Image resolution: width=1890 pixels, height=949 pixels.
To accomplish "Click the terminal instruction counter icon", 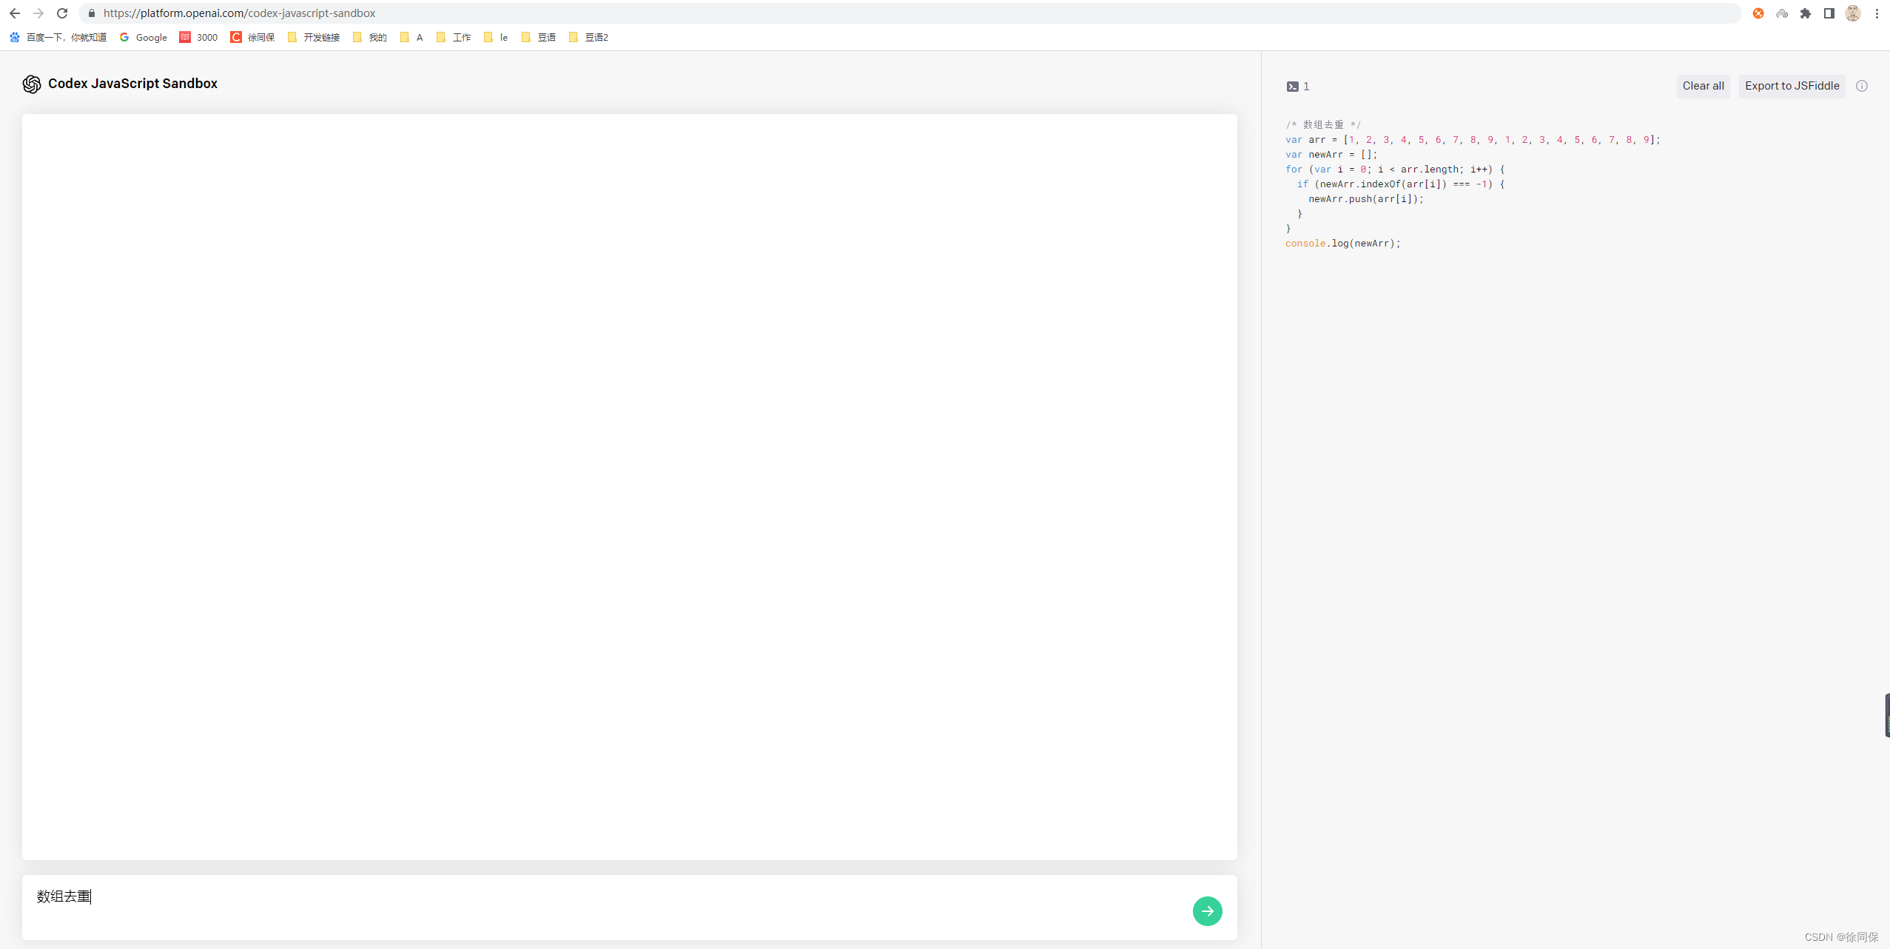I will click(x=1292, y=87).
